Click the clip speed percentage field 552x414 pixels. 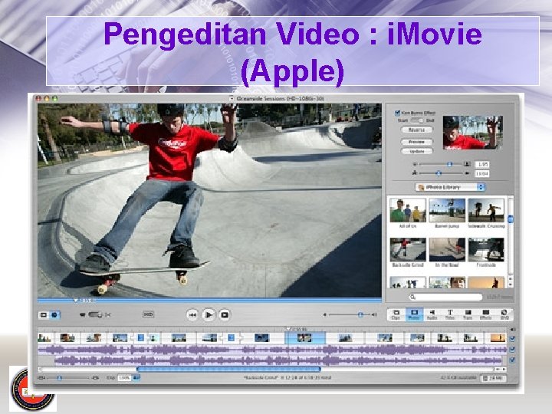click(x=124, y=378)
